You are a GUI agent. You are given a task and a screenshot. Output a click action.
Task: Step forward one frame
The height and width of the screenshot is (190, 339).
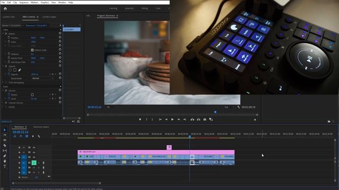[179, 119]
